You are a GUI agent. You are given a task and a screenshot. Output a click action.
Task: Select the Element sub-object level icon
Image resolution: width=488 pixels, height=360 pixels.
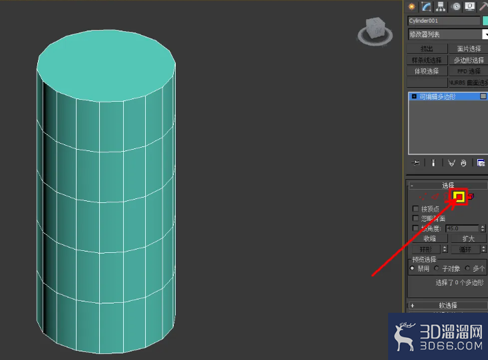pos(471,197)
